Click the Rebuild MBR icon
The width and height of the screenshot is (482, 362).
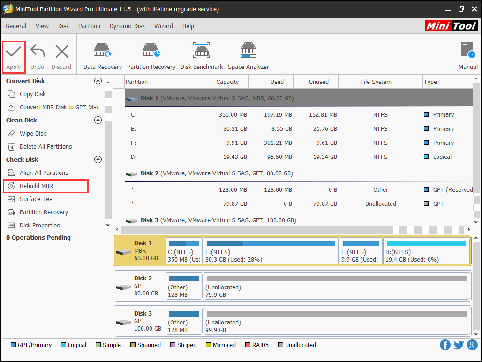[11, 186]
